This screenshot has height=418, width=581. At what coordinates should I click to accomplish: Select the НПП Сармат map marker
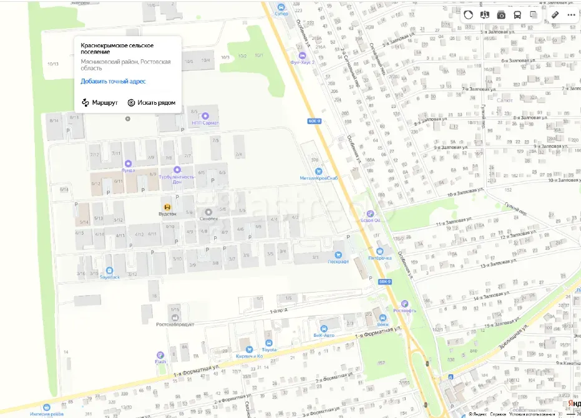pyautogui.click(x=205, y=116)
